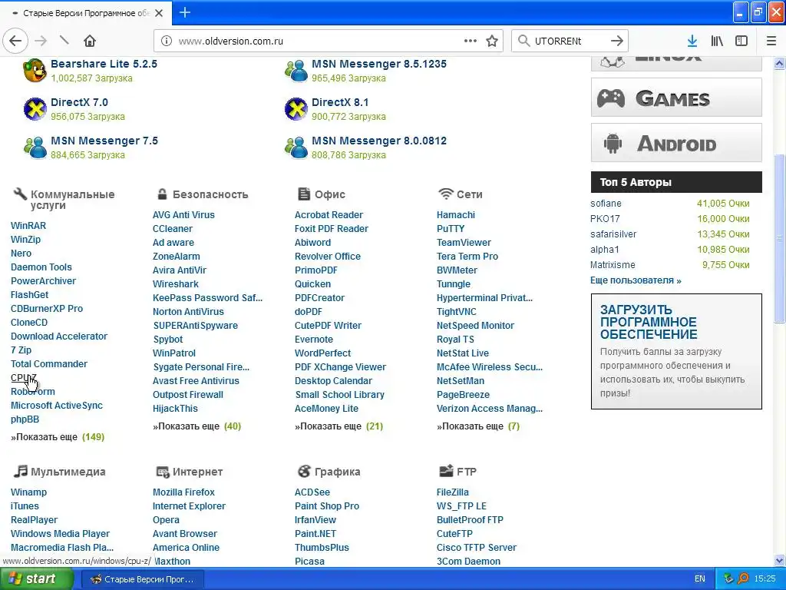This screenshot has height=590, width=786.
Task: Open the Games category banner
Action: point(676,98)
